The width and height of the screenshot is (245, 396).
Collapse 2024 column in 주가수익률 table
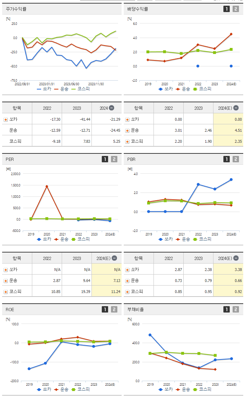coord(112,108)
